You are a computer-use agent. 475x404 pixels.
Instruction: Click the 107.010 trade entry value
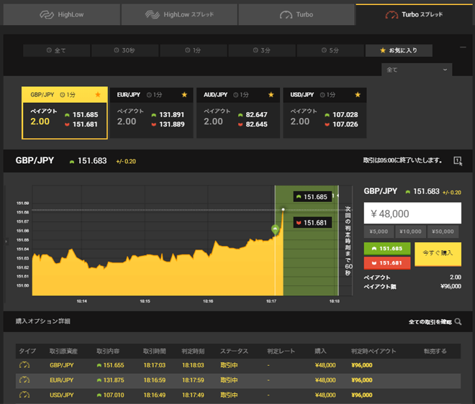point(114,395)
